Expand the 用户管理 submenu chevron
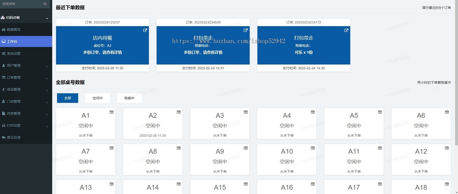The width and height of the screenshot is (458, 194). [47, 67]
